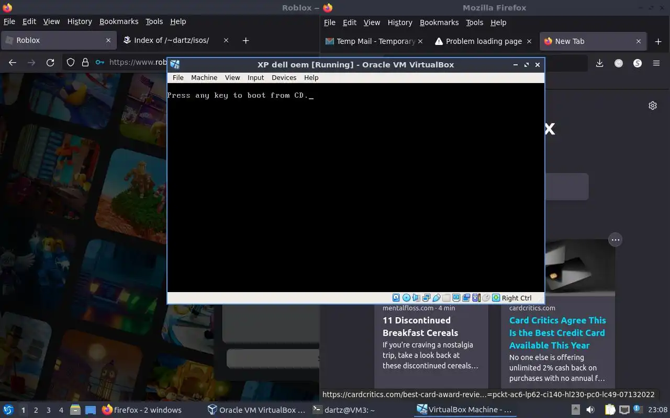Open the display indicator in VirtualBox status bar
Image resolution: width=670 pixels, height=418 pixels.
[456, 298]
